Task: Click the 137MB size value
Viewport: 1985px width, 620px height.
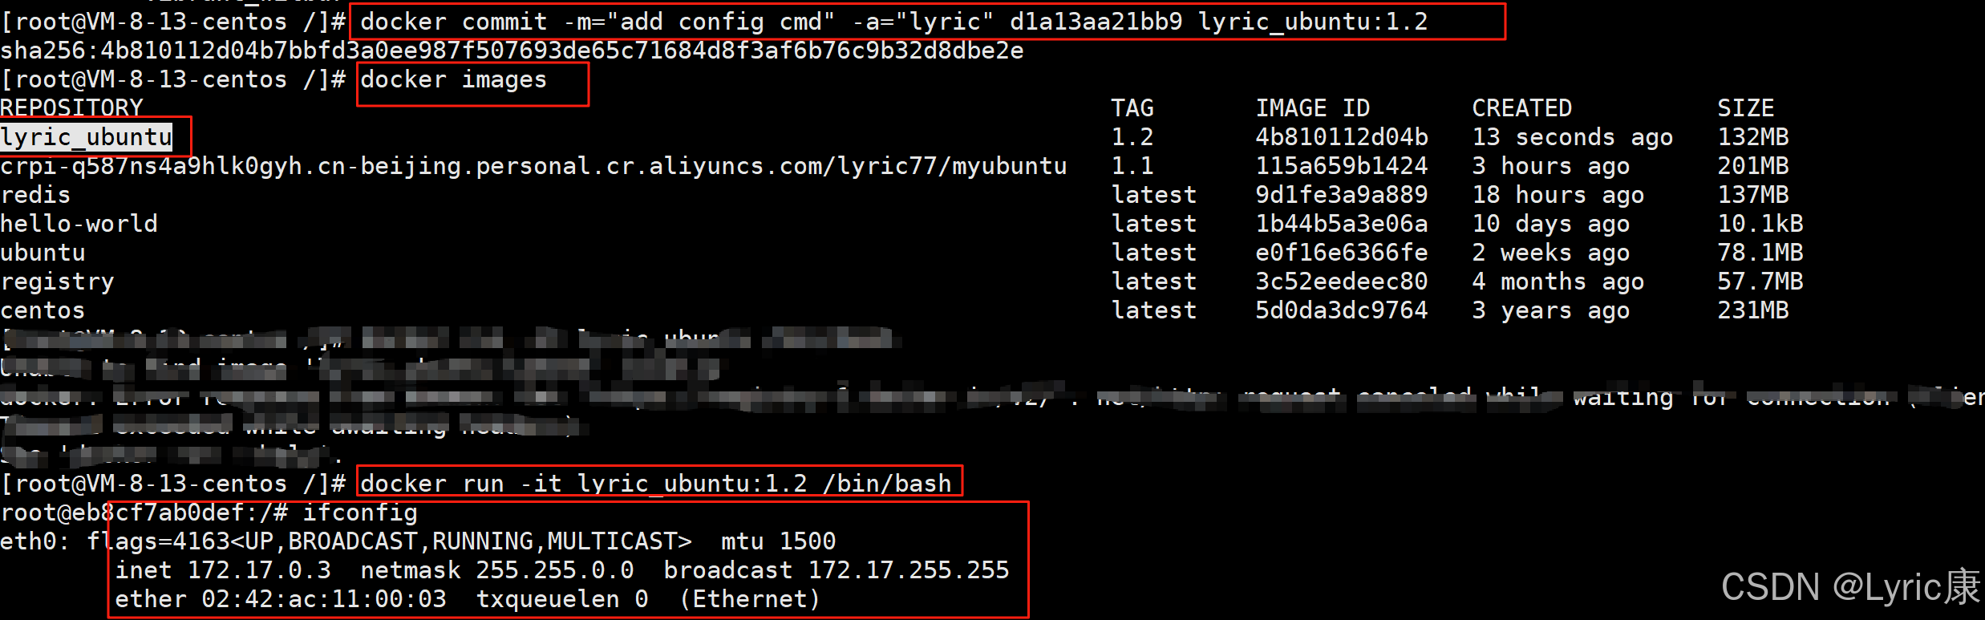Action: coord(1752,195)
